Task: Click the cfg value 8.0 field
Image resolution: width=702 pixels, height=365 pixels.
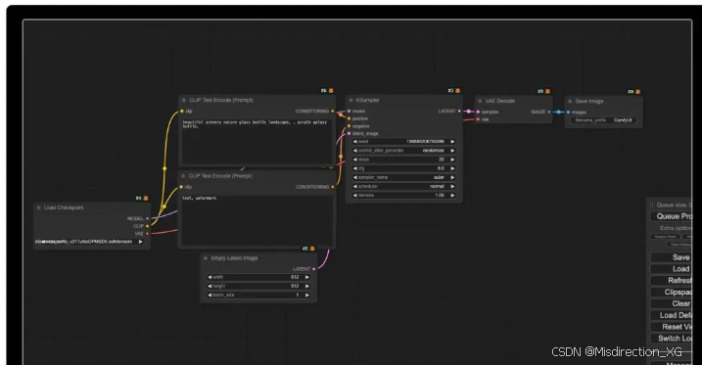Action: point(403,168)
